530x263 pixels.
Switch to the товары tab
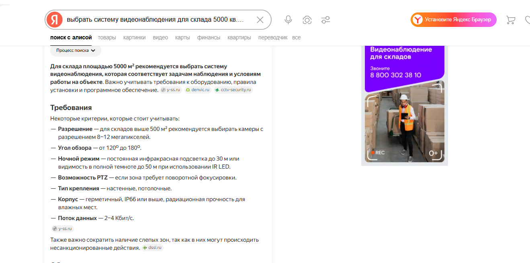pos(106,37)
